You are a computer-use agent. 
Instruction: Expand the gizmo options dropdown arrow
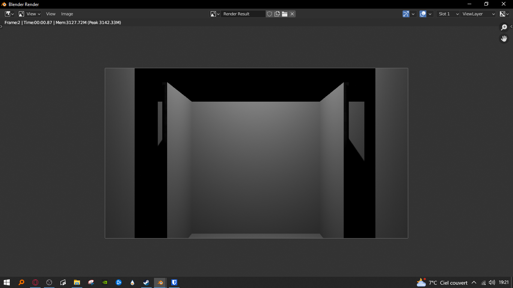[x=413, y=14]
